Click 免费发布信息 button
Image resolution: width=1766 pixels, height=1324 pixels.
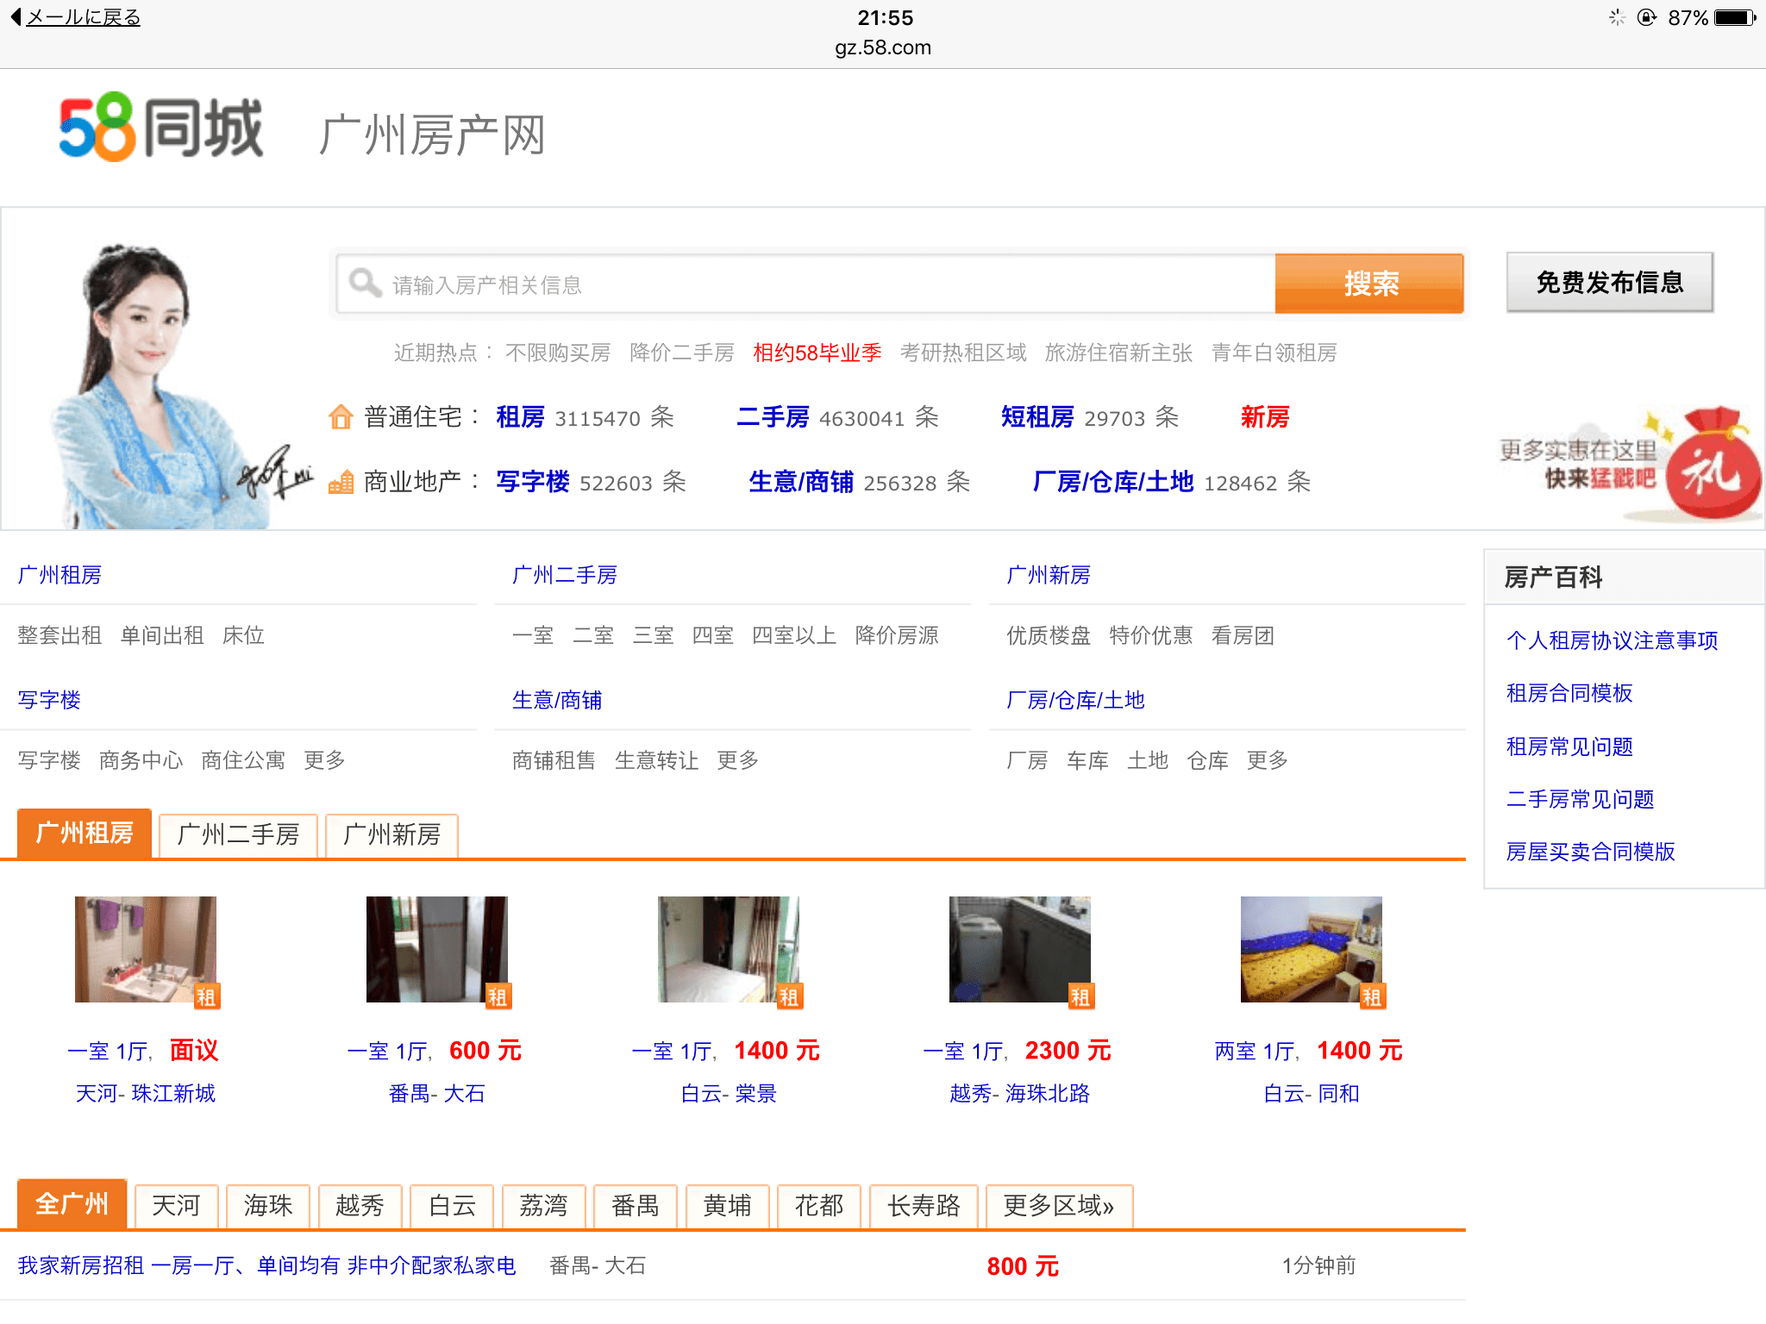(x=1609, y=283)
